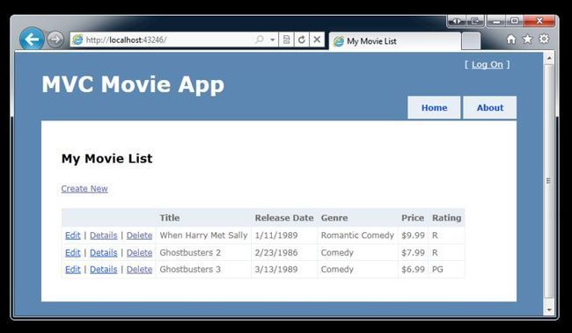Minimize the browser window
This screenshot has height=333, width=572.
pyautogui.click(x=495, y=21)
